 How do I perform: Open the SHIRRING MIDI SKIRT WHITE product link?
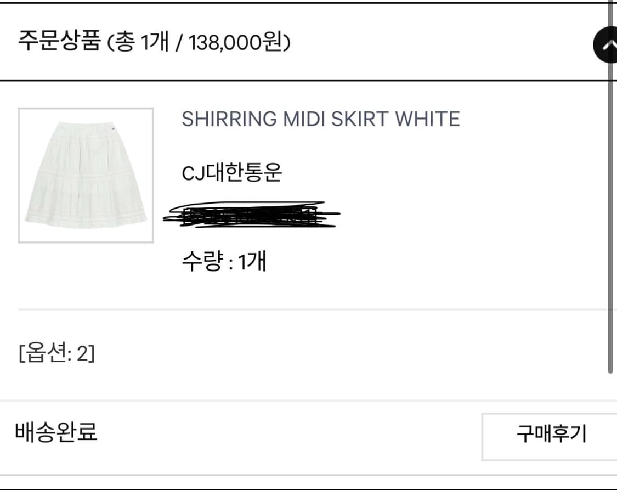(x=321, y=119)
